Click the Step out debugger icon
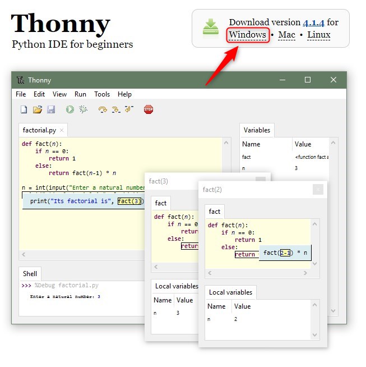The height and width of the screenshot is (367, 366). click(x=129, y=109)
